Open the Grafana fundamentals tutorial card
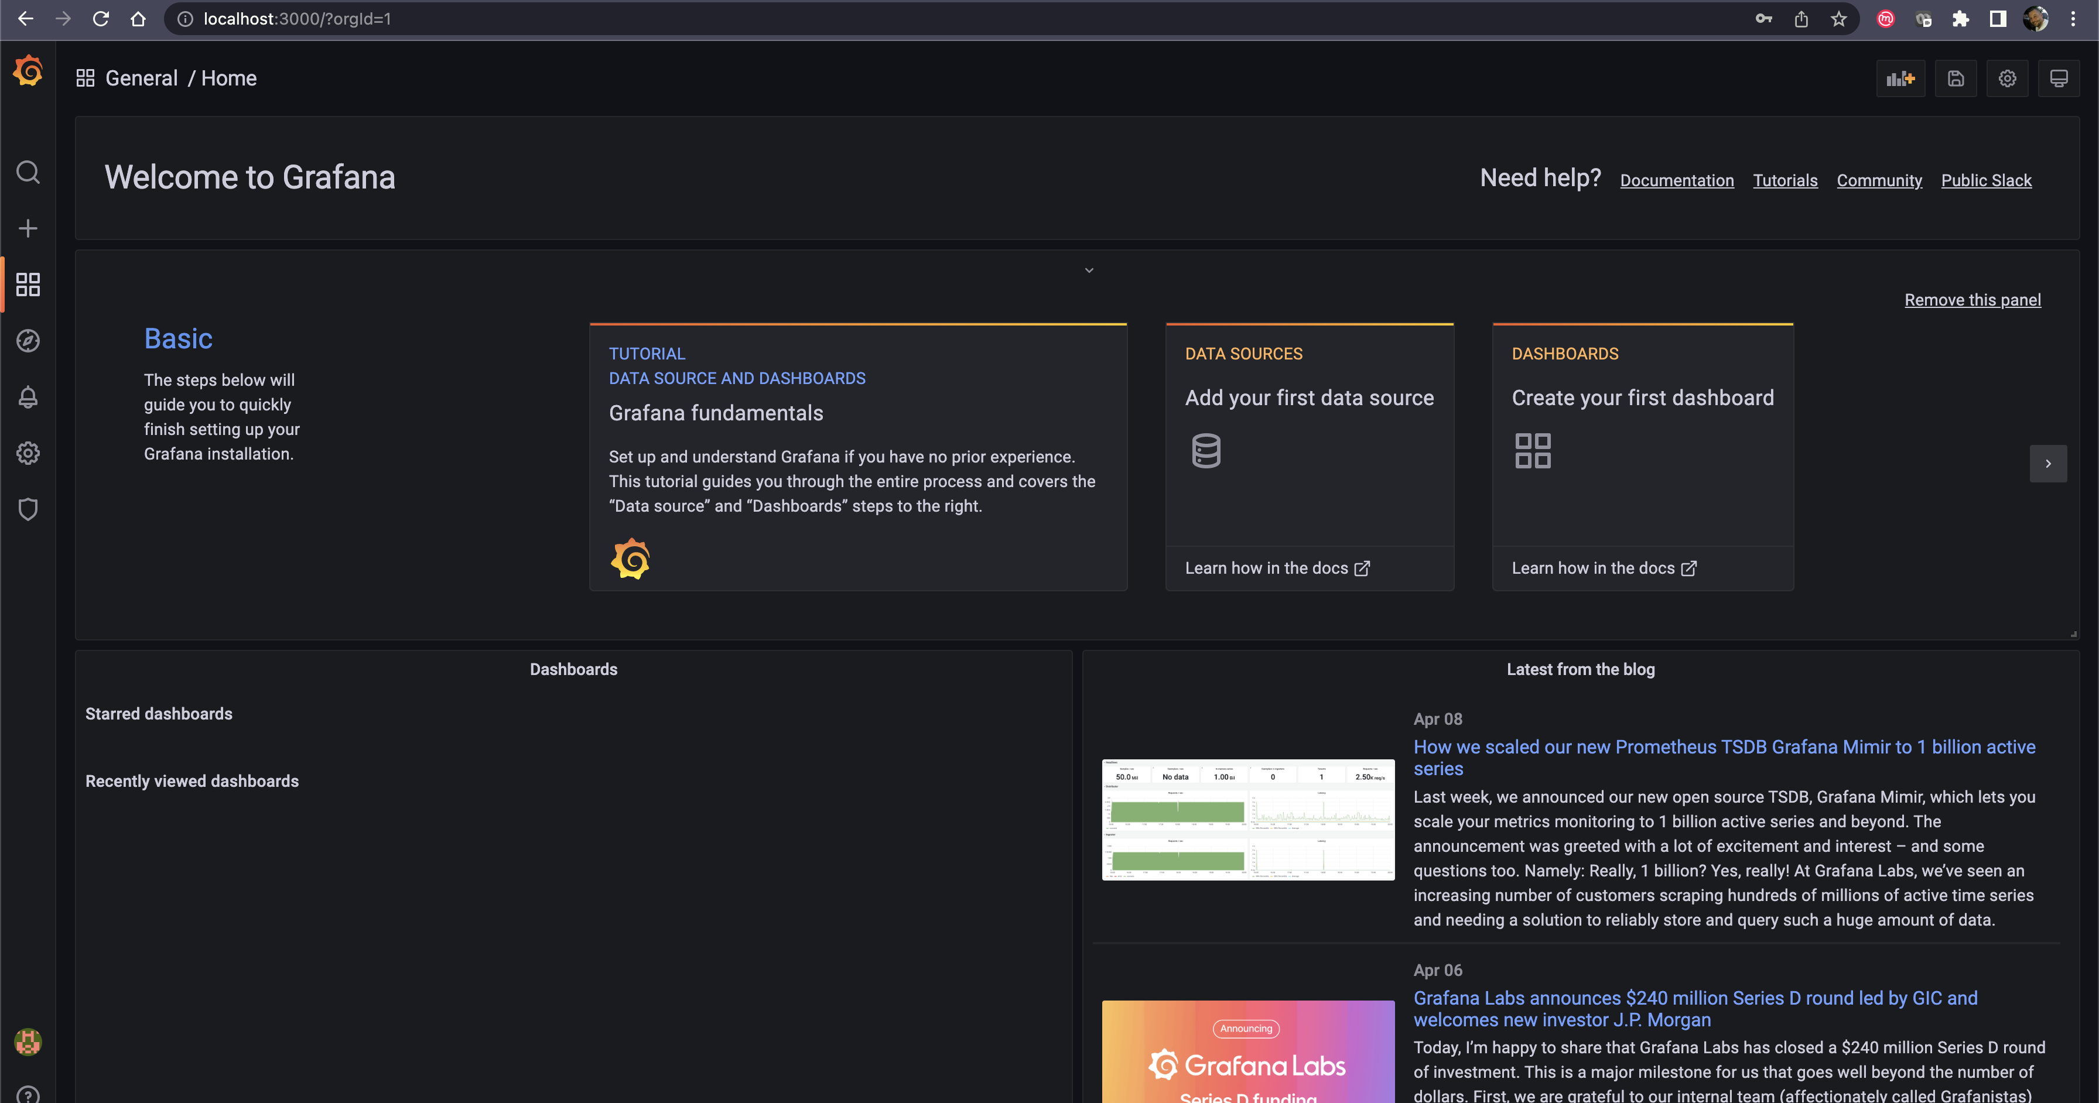This screenshot has height=1103, width=2099. (x=858, y=456)
